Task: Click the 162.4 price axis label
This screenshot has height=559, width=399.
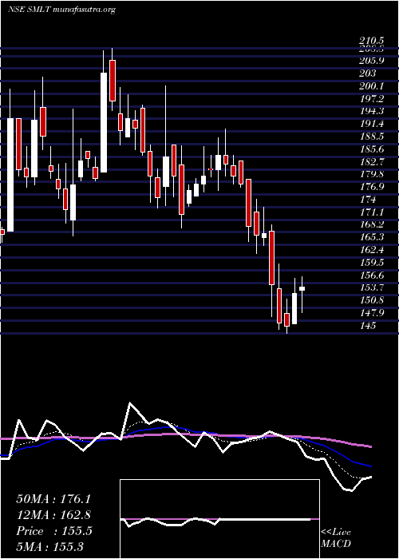Action: [372, 250]
